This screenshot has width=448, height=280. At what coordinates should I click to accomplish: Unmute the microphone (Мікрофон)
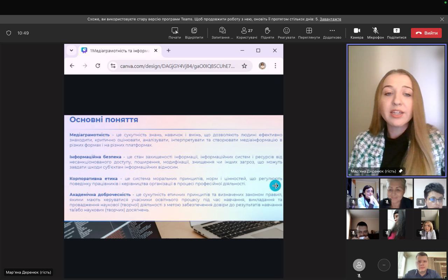tap(375, 33)
